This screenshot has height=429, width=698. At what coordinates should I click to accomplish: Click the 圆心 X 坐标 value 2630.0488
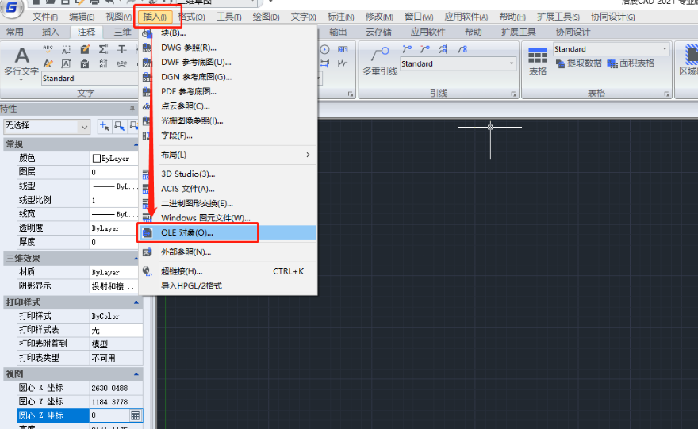[x=116, y=388]
